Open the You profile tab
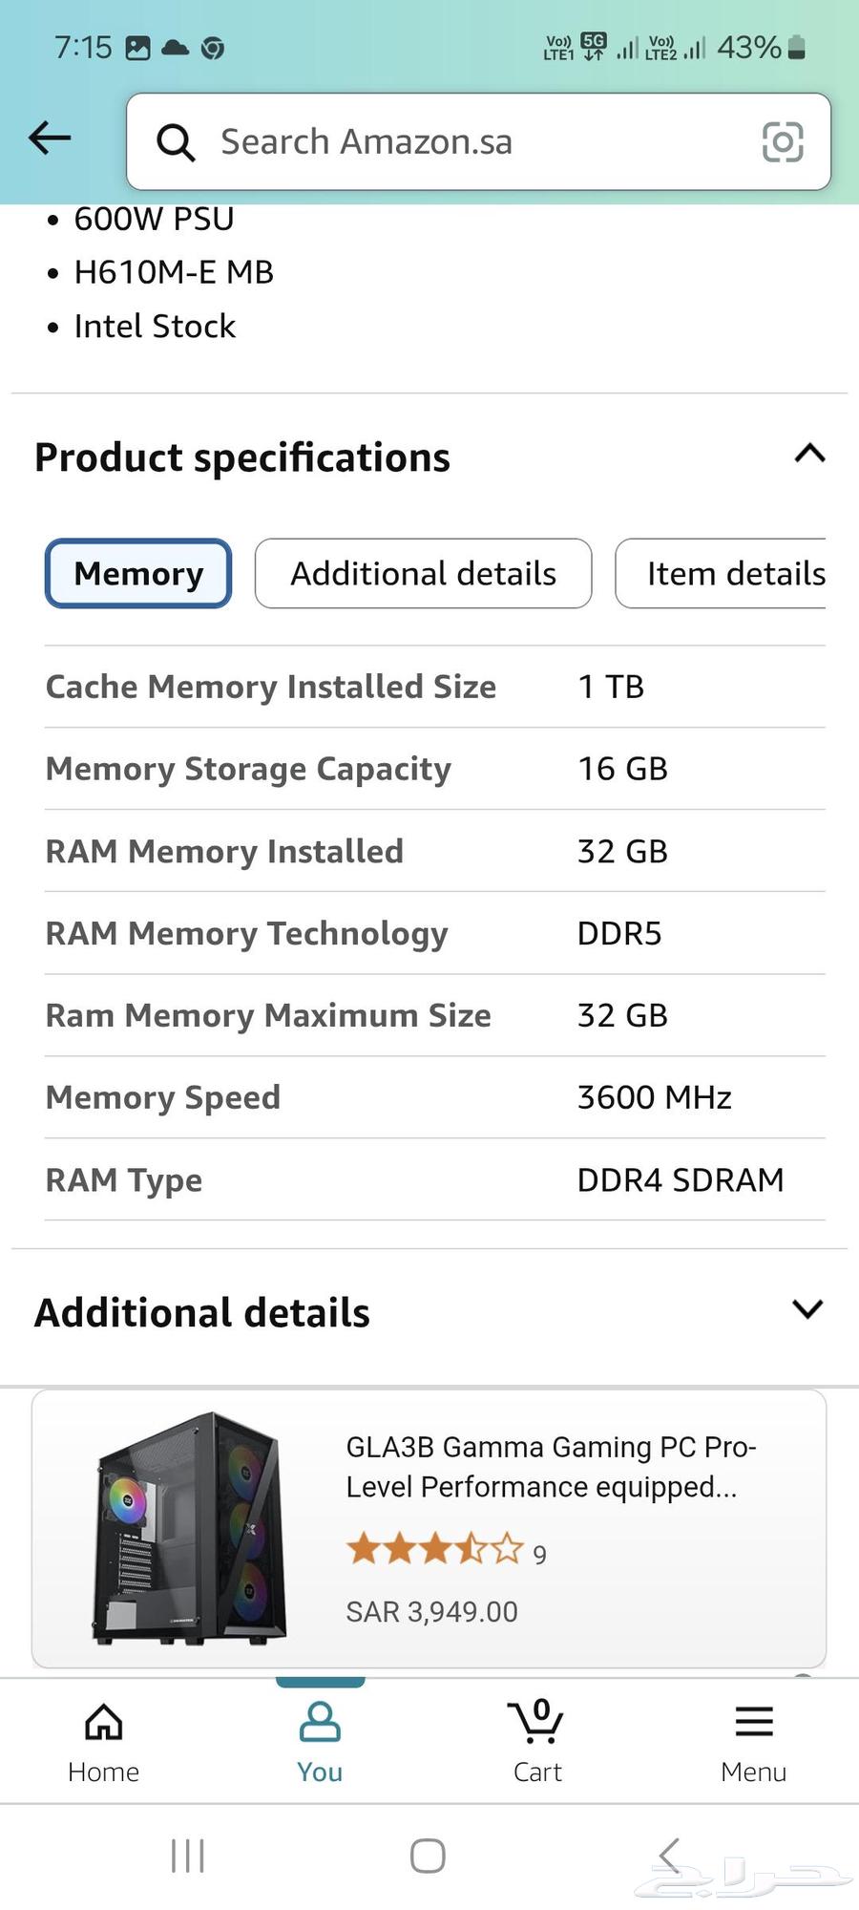Image resolution: width=859 pixels, height=1910 pixels. pos(320,1743)
